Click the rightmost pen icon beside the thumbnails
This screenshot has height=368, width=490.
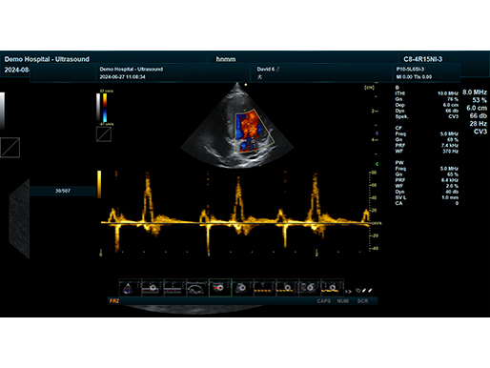click(370, 290)
